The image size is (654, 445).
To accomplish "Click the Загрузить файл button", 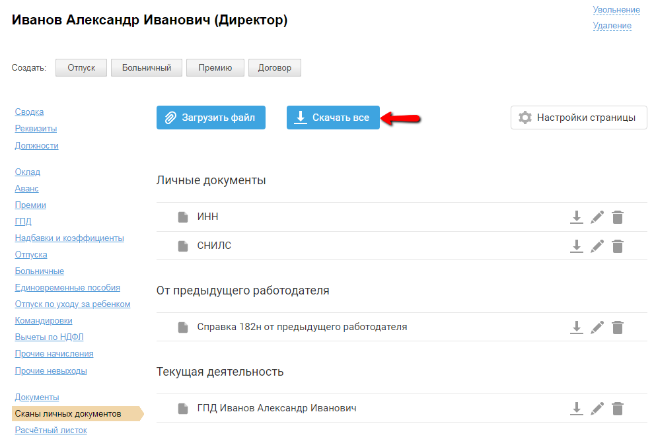I will coord(211,118).
